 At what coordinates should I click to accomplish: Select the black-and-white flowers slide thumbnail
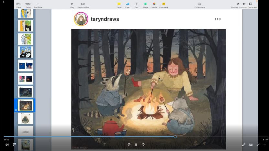(x=26, y=52)
